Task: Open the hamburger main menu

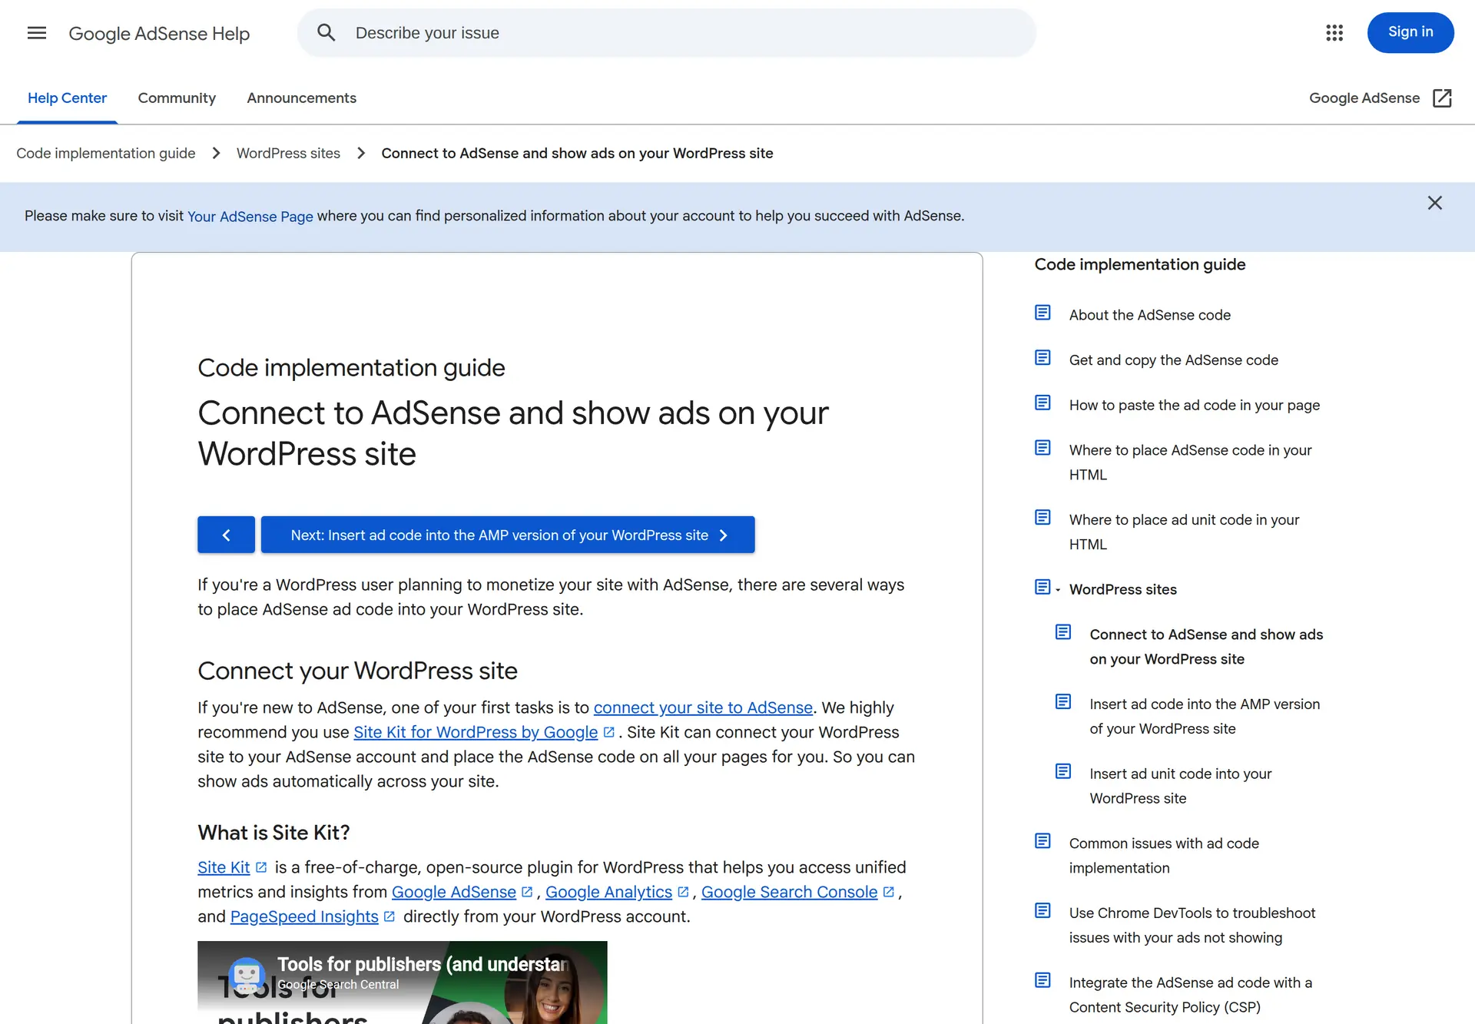Action: tap(37, 33)
